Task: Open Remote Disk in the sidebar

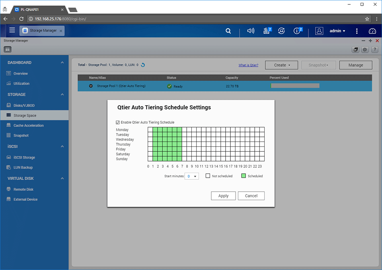Action: [34, 189]
